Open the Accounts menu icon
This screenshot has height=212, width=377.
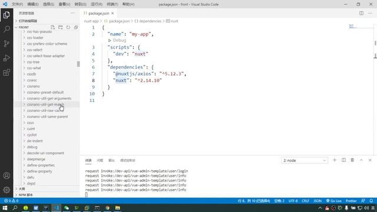[6, 175]
